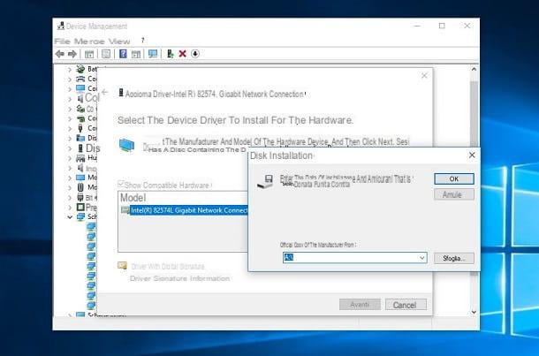The image size is (539, 356).
Task: Click the Anule button in Disk Installation
Action: coord(454,194)
